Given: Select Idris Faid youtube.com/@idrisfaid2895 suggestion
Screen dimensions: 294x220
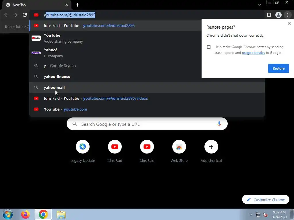Looking at the screenshot, I should tap(115, 25).
